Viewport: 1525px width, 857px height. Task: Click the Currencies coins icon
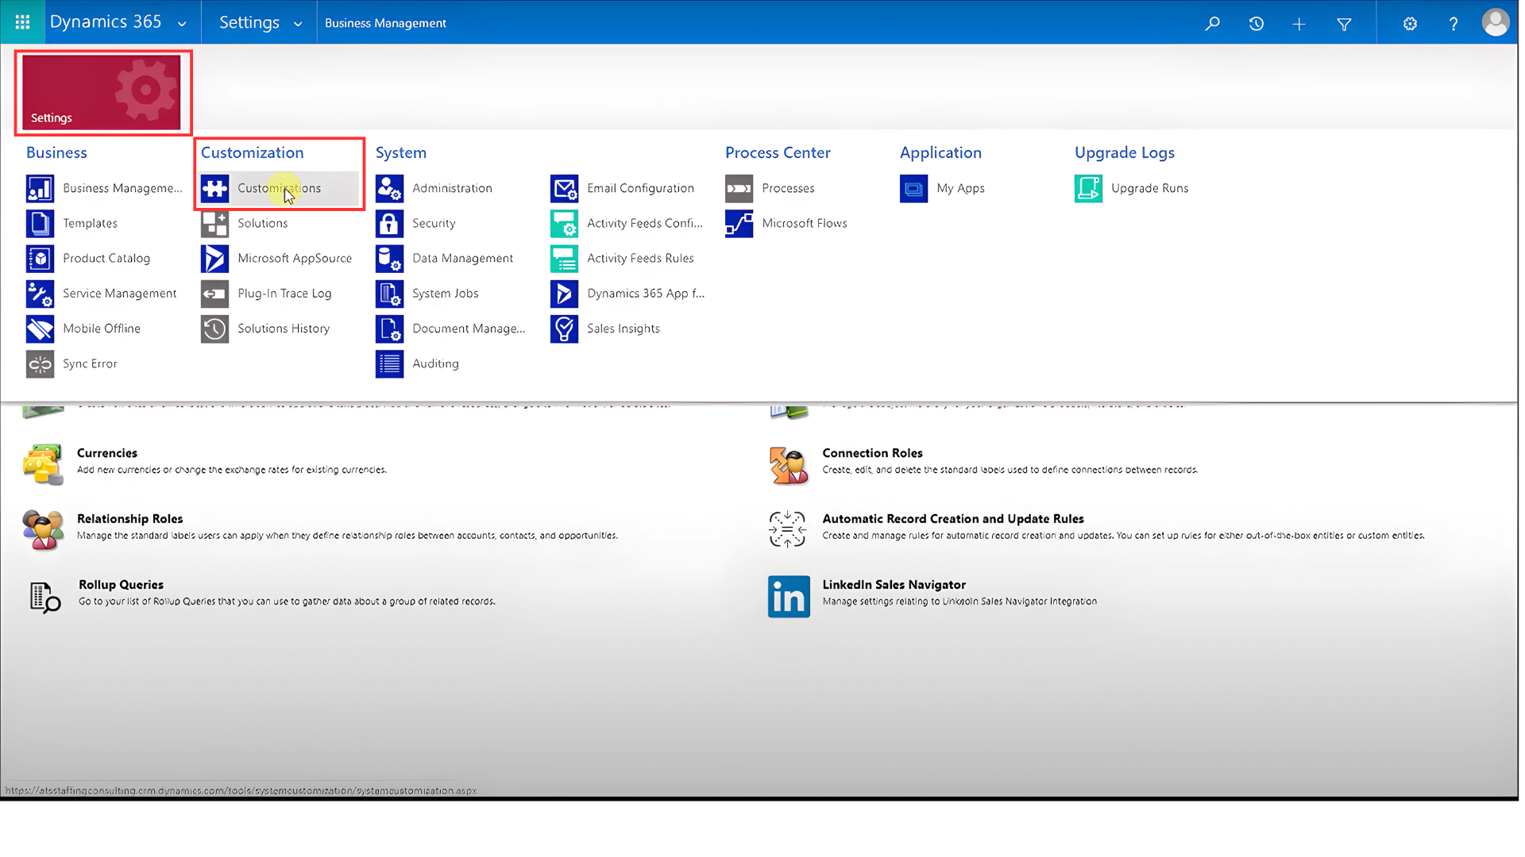[x=43, y=464]
